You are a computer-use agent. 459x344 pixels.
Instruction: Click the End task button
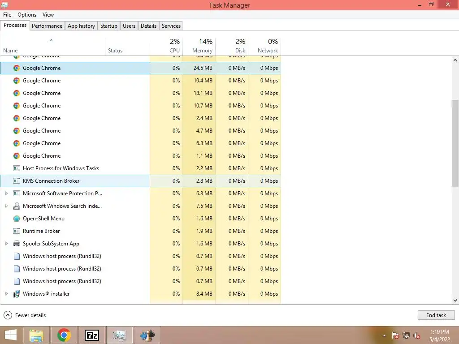pos(436,315)
